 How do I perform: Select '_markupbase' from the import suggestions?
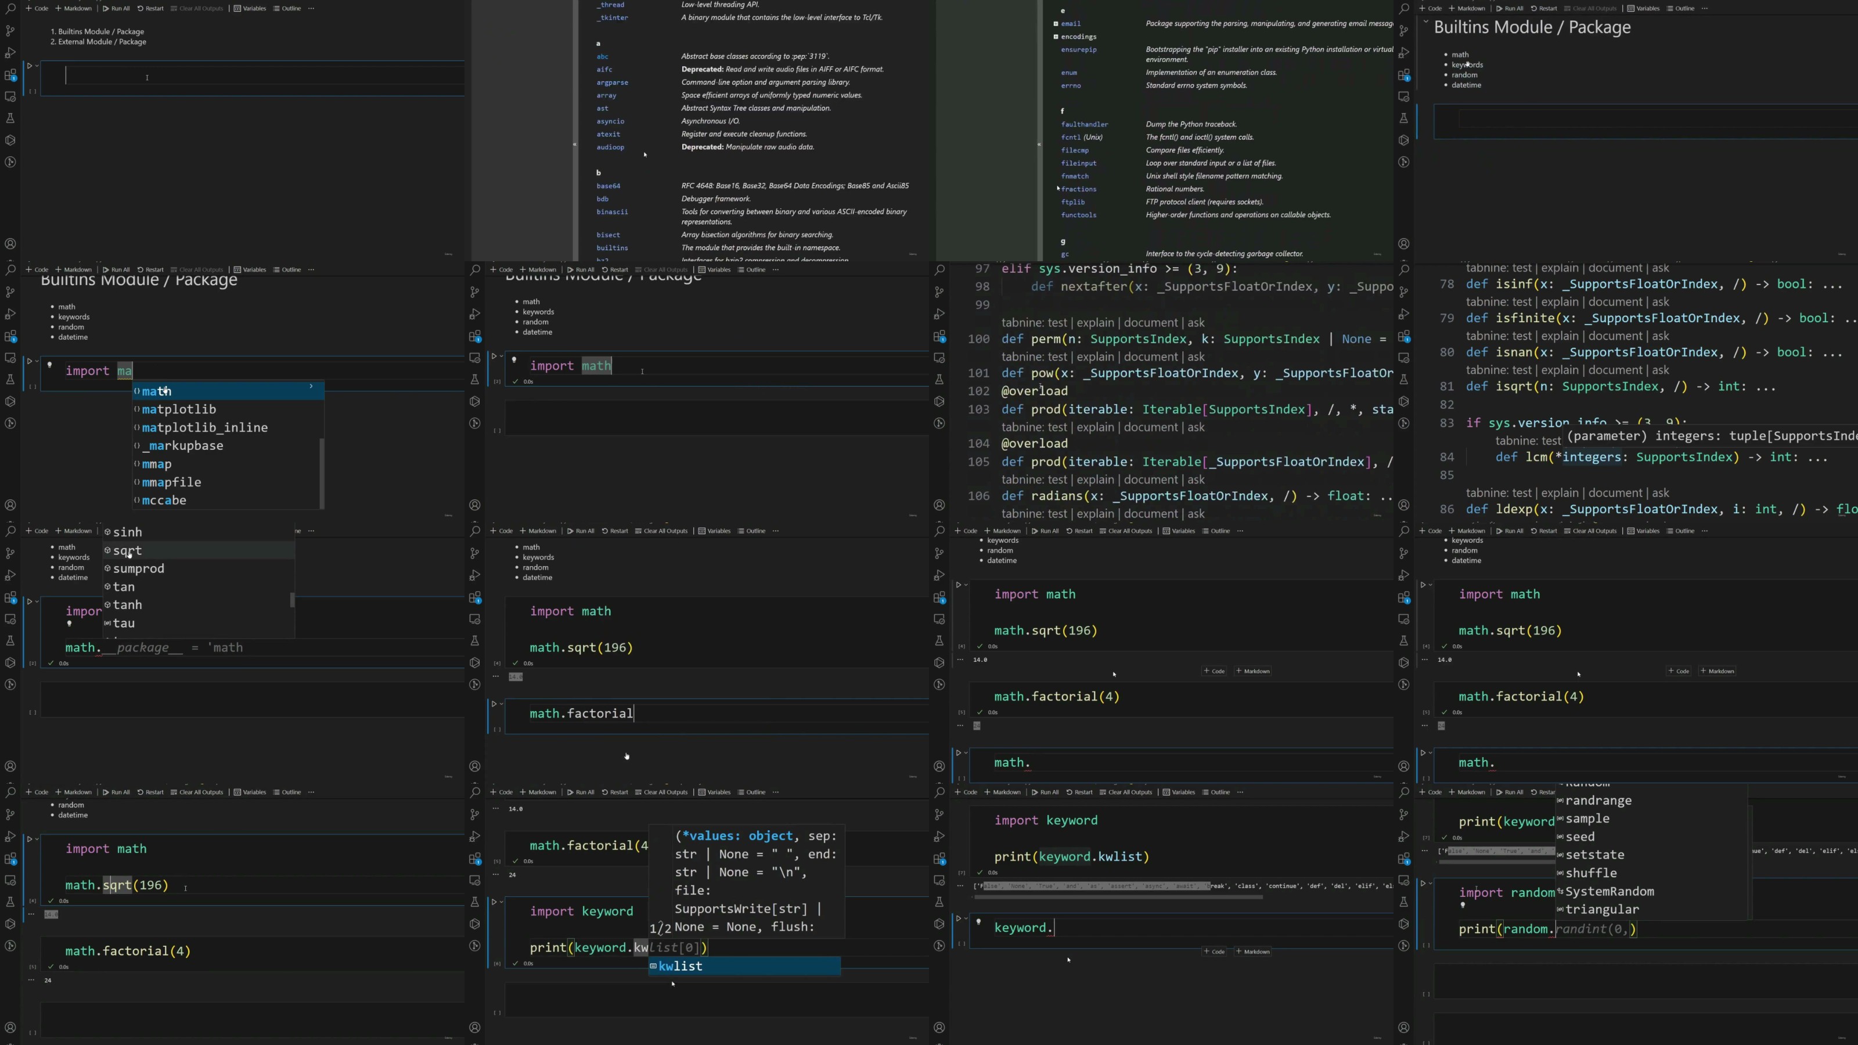pos(227,446)
